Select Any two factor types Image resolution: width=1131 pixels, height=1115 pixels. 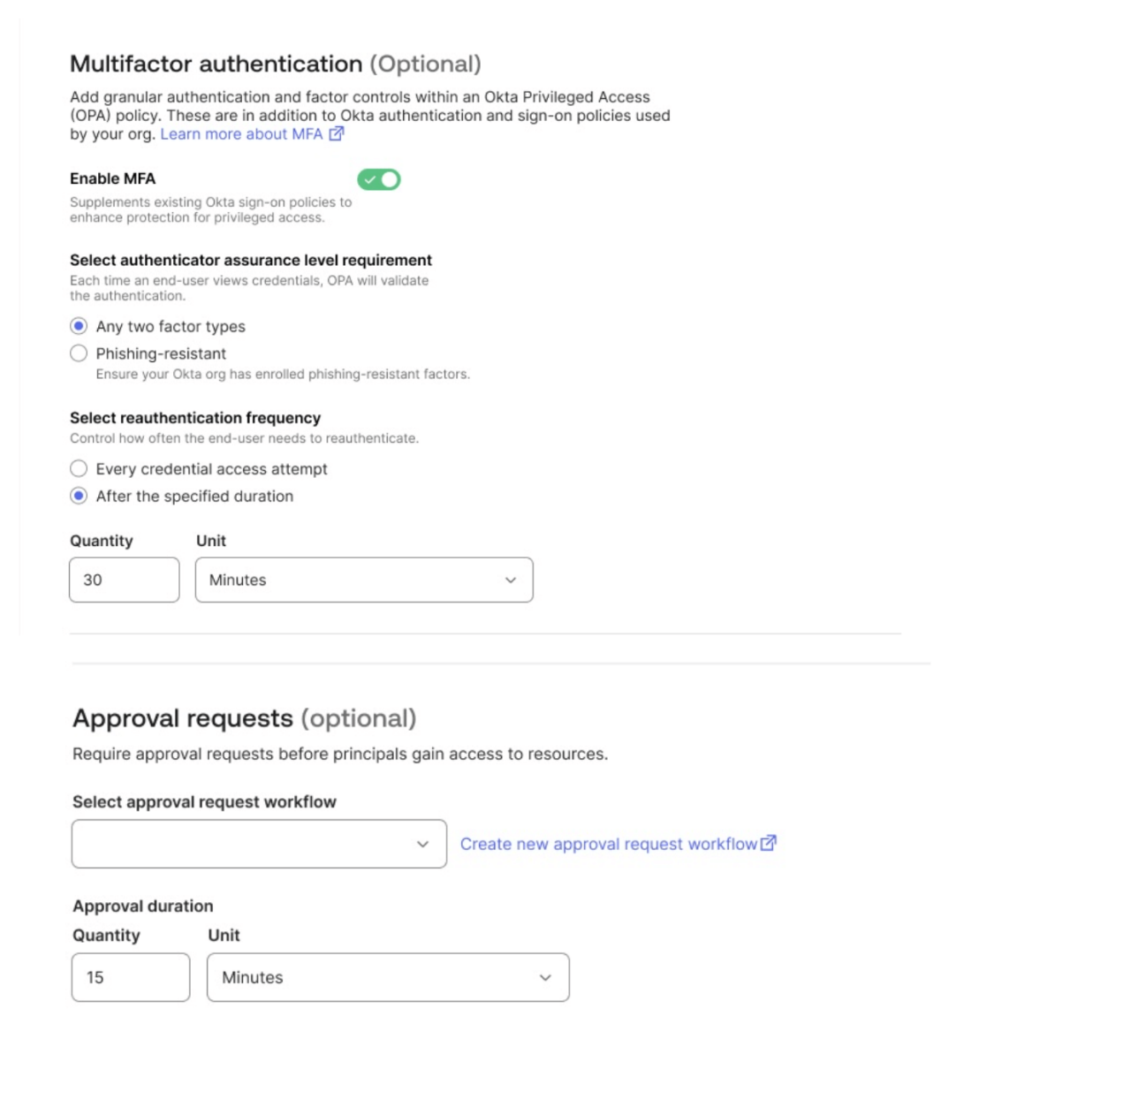(79, 326)
